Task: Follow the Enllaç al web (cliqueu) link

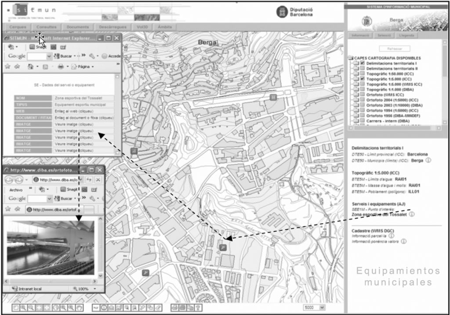Action: 74,111
